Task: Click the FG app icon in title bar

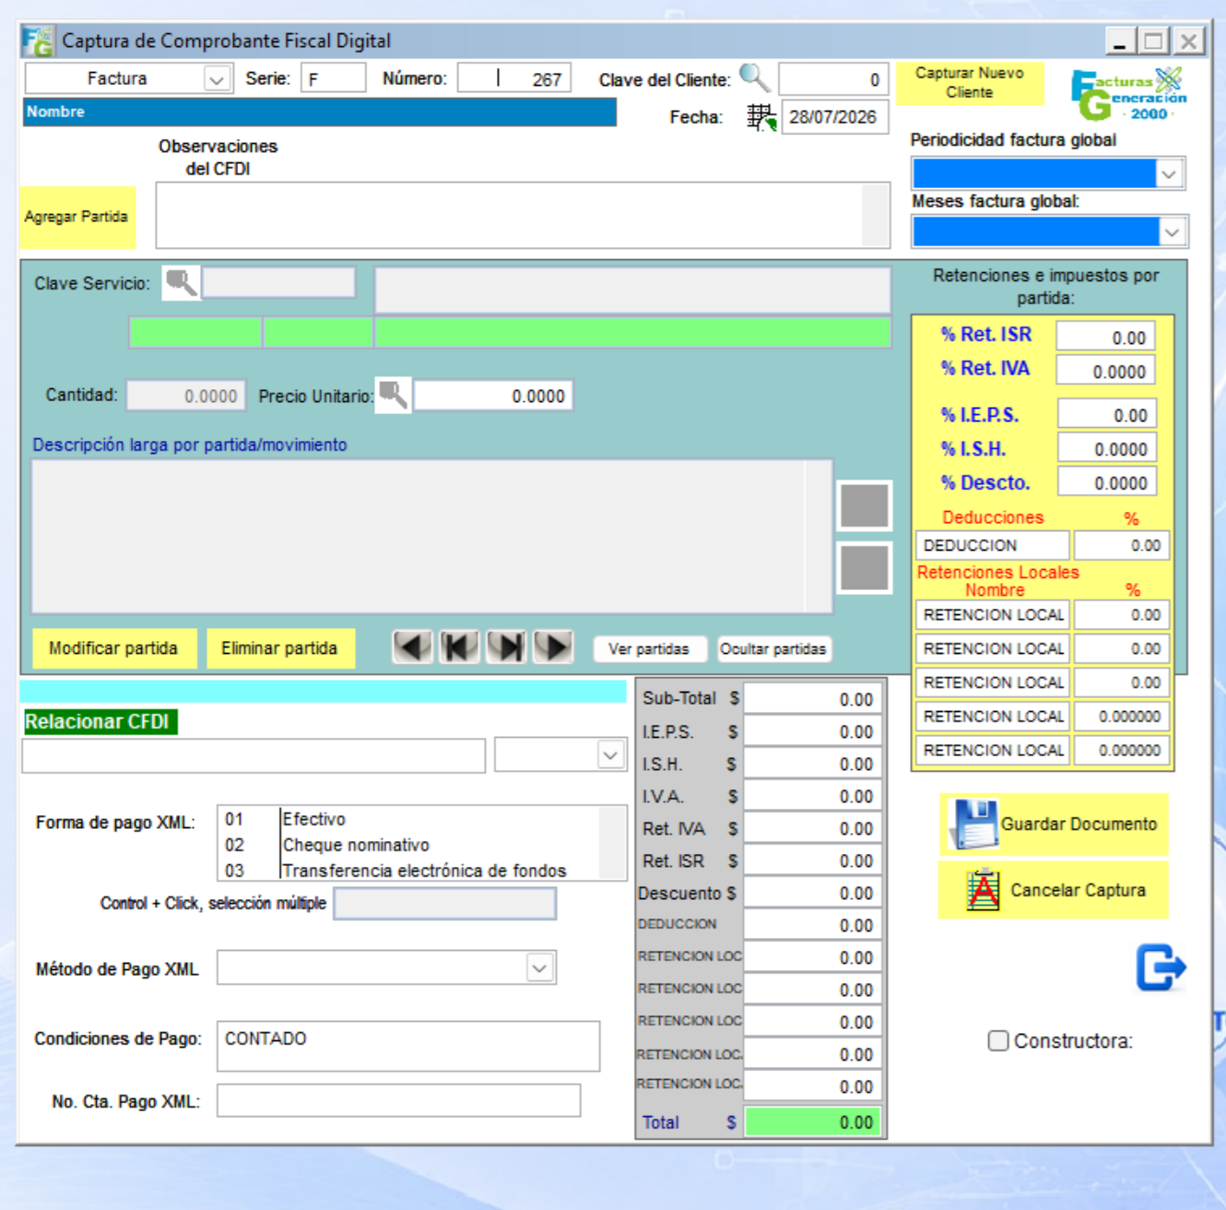Action: [x=38, y=42]
